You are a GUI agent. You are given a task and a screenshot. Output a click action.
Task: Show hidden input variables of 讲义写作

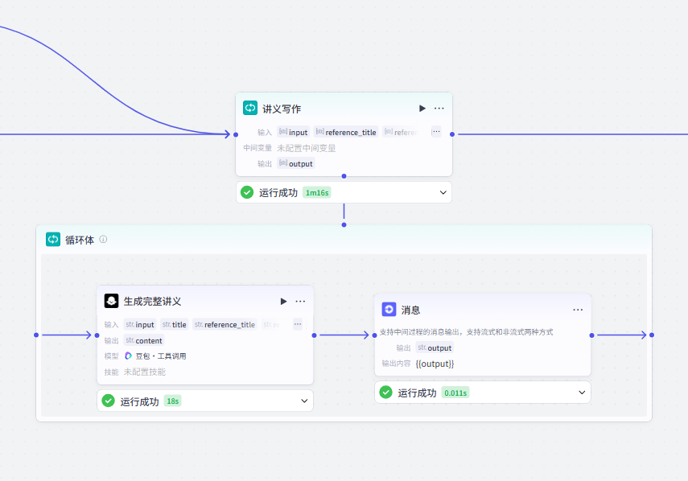pos(436,132)
